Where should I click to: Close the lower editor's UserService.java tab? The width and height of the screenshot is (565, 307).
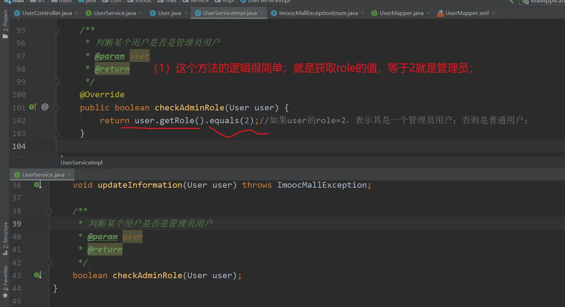click(x=69, y=175)
